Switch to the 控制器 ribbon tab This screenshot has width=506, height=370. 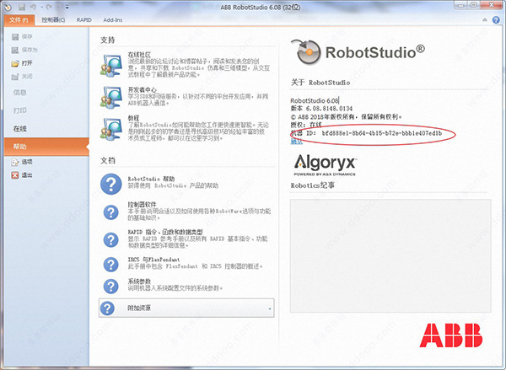[53, 20]
